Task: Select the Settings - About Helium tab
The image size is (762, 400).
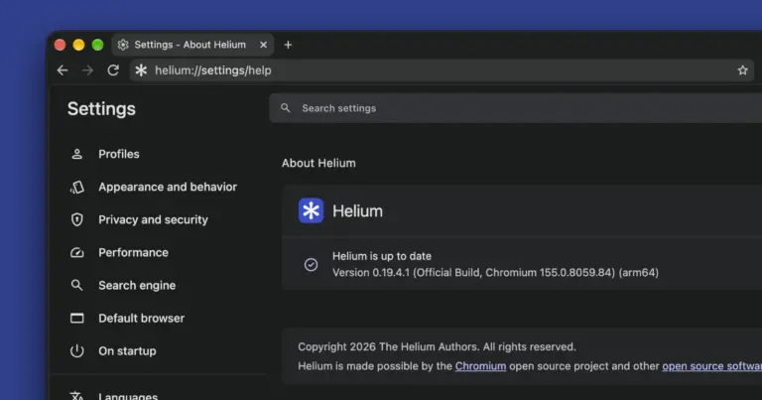Action: click(192, 45)
